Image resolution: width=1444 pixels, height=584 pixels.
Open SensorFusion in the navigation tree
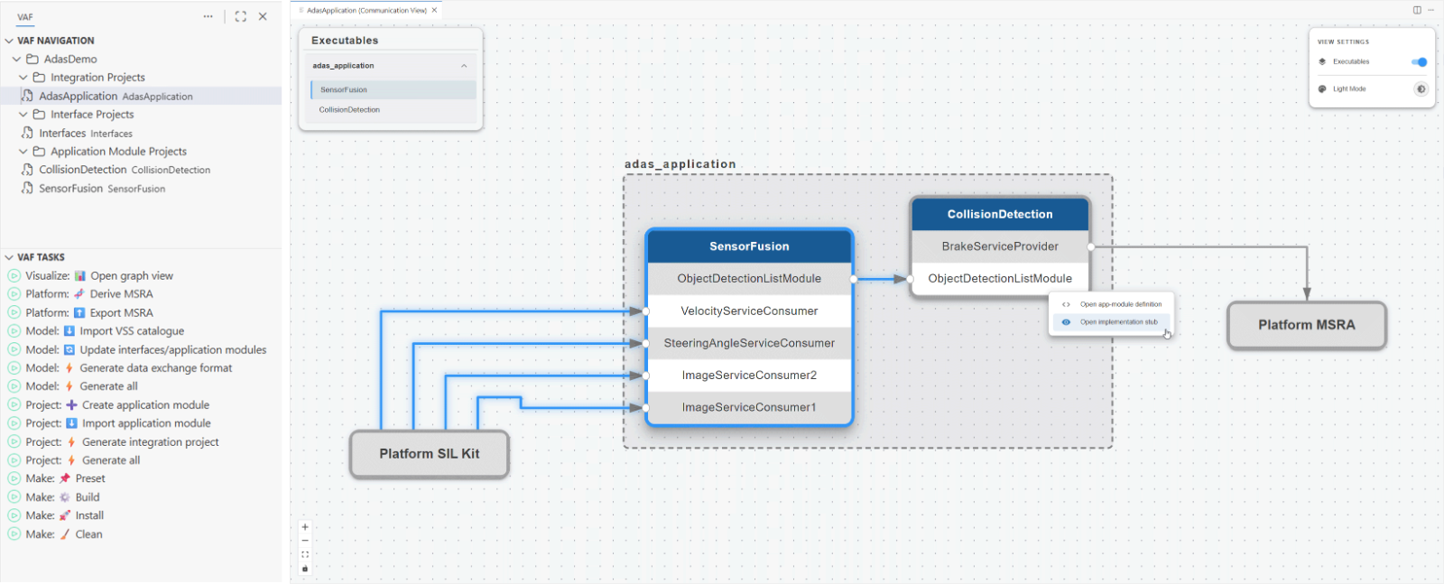click(x=141, y=189)
